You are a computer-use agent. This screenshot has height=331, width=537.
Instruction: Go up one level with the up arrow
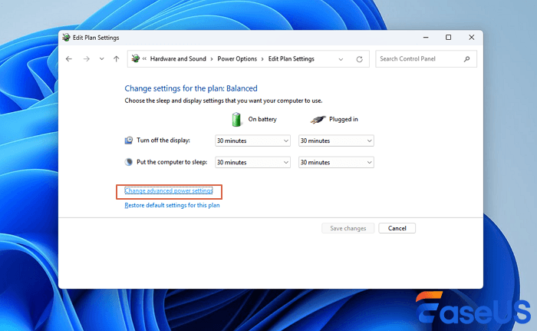pyautogui.click(x=117, y=59)
